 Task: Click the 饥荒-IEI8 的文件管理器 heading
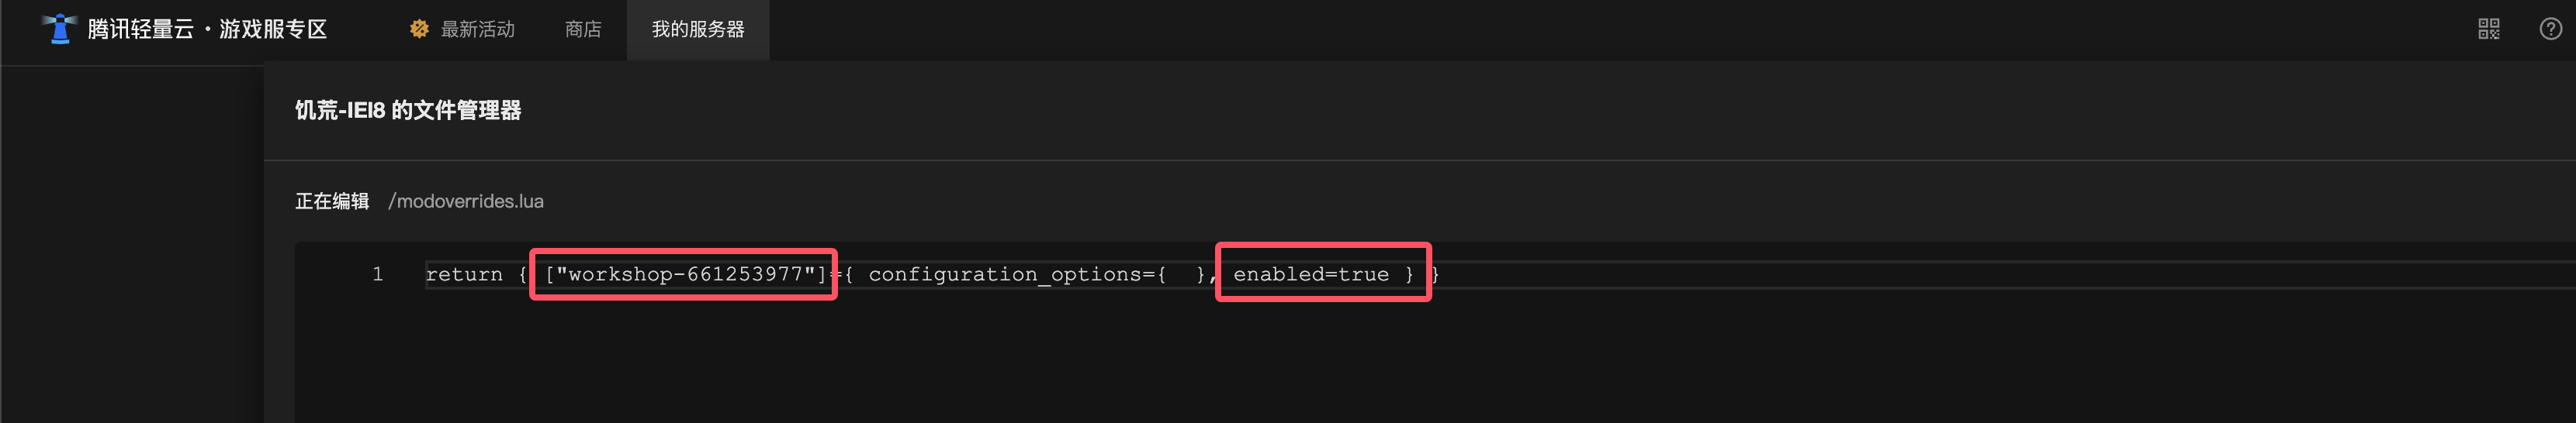[408, 110]
